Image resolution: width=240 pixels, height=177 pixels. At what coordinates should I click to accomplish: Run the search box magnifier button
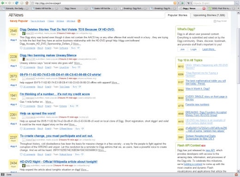pos(236,3)
